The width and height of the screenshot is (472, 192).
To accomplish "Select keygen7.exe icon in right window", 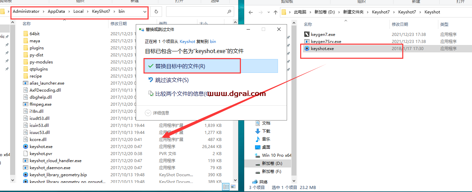I will point(307,34).
